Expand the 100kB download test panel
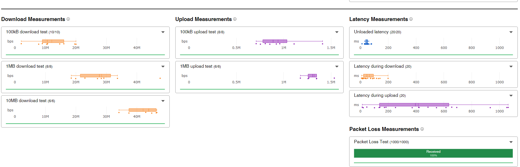 coord(163,32)
